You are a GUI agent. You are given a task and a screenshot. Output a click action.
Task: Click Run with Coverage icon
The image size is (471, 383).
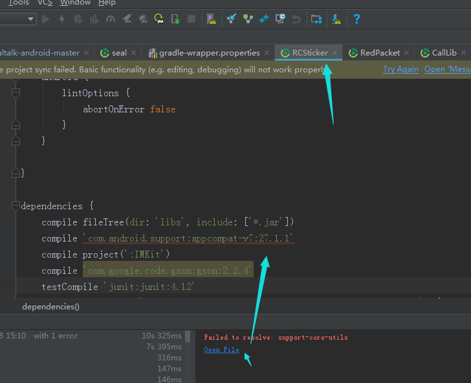click(x=94, y=19)
